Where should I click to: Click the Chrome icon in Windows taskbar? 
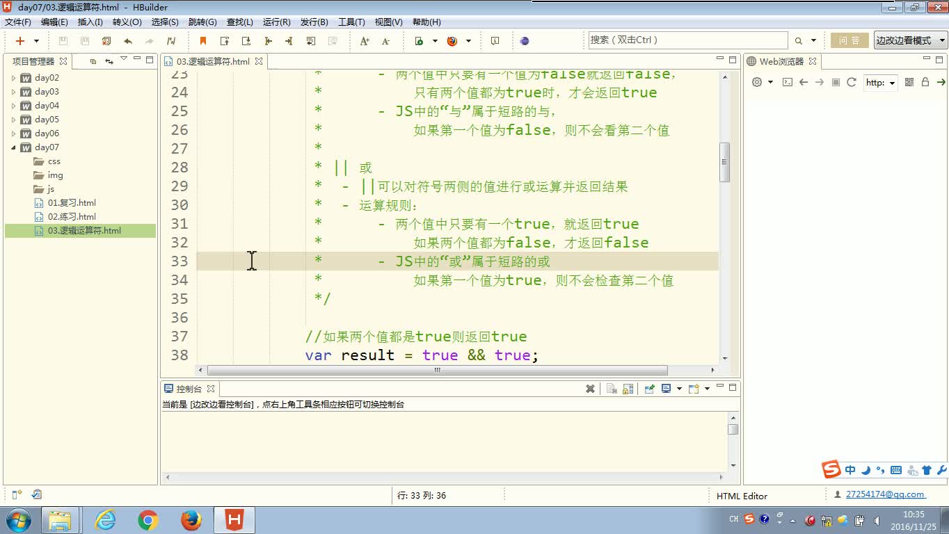pyautogui.click(x=147, y=520)
